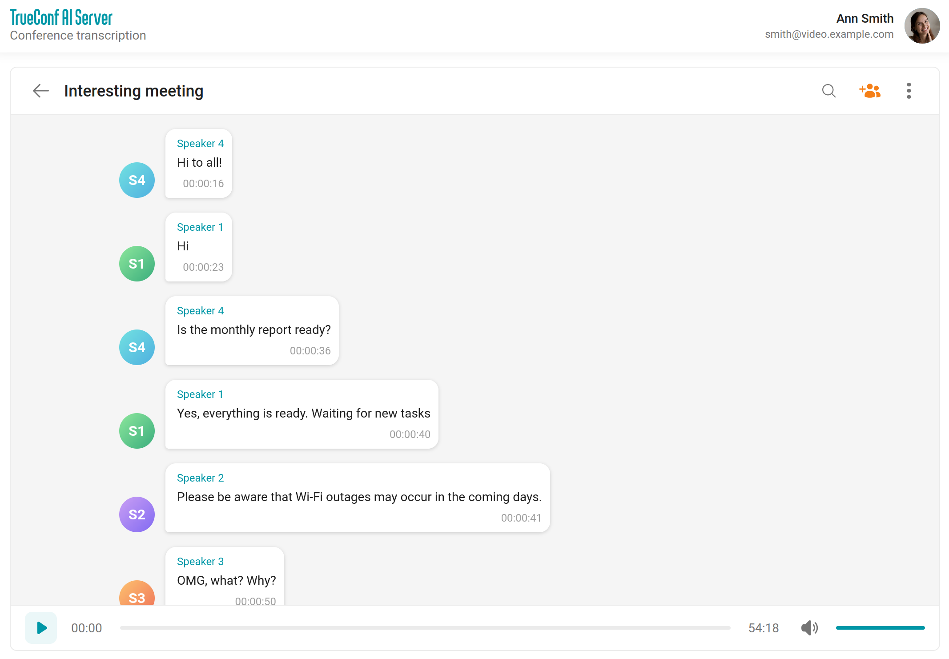Screen dimensions: 949x659
Task: Click the orange S3 speaker avatar
Action: (x=137, y=593)
